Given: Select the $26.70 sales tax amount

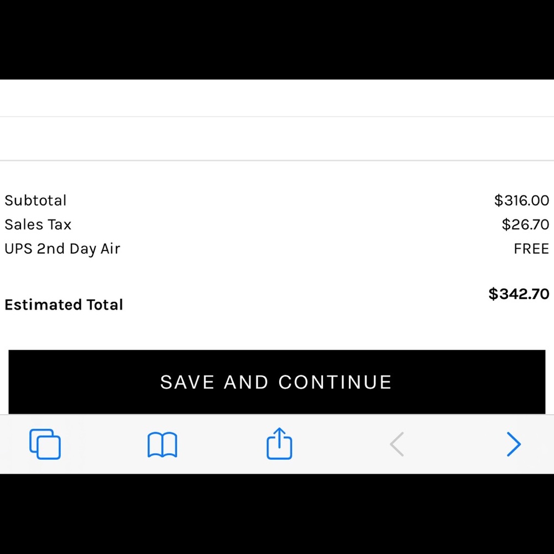Looking at the screenshot, I should 525,225.
